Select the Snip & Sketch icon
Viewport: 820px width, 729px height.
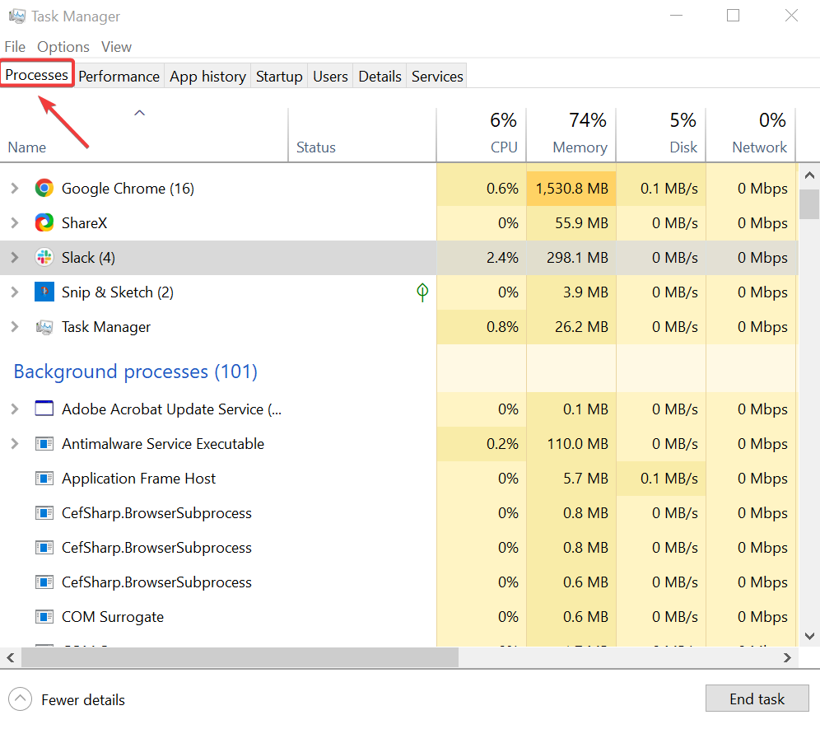[44, 292]
